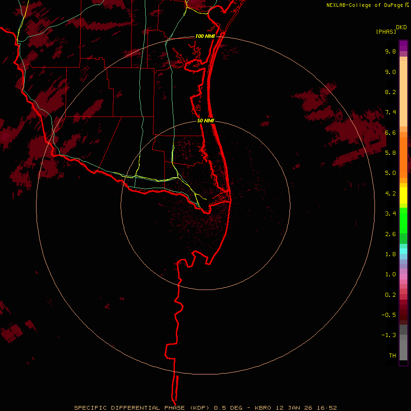
Task: Click the 50 NMI range ring label
Action: [x=206, y=121]
